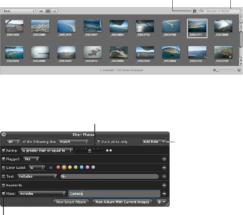Select thumbnail _DSC5044
The width and height of the screenshot is (243, 215).
171,52
